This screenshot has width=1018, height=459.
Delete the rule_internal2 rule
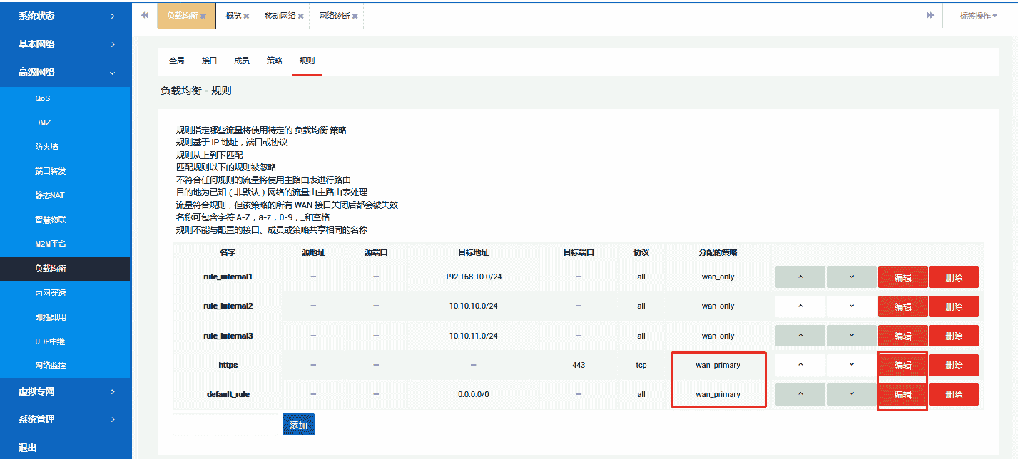(x=953, y=306)
